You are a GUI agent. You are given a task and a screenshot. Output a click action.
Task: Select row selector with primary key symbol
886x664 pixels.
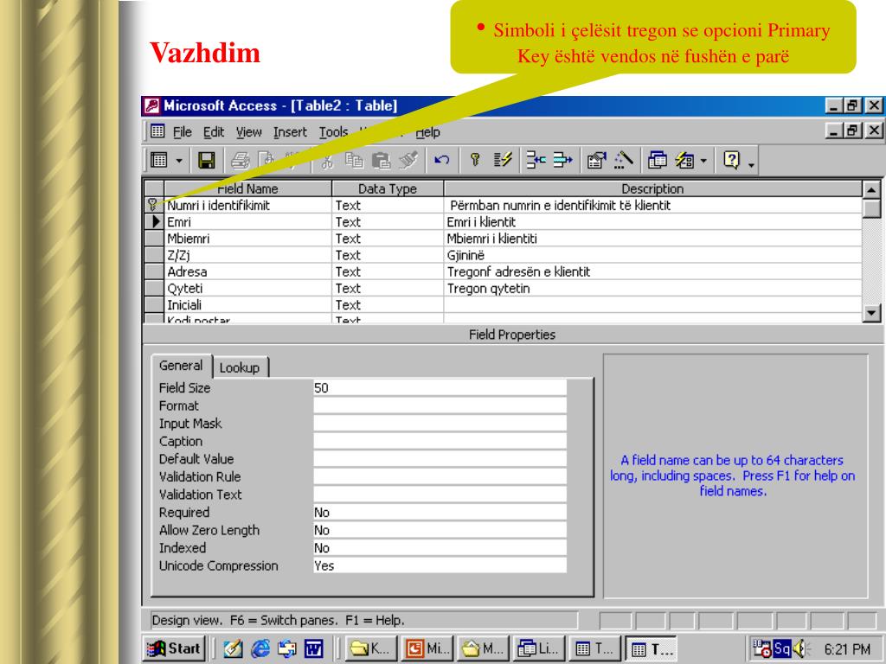coord(154,205)
